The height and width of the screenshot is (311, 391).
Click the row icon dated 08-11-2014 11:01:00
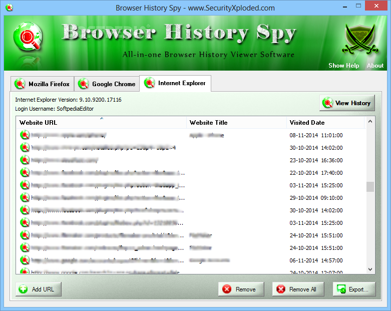point(25,135)
